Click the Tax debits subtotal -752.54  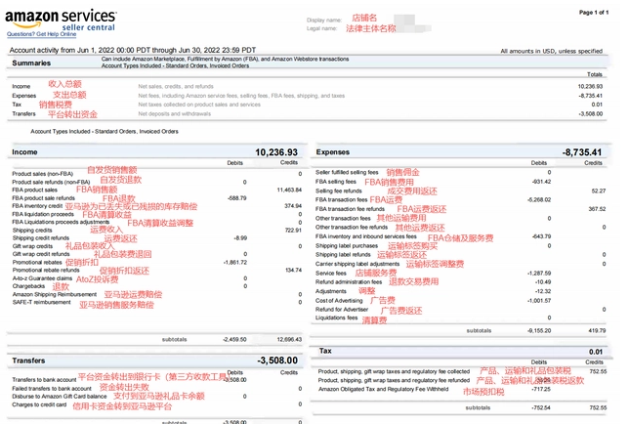click(541, 408)
